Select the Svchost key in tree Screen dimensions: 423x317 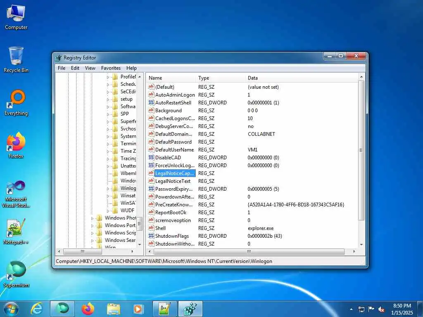[128, 129]
